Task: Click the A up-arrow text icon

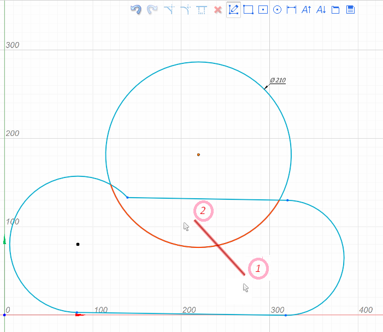Action: coord(307,9)
